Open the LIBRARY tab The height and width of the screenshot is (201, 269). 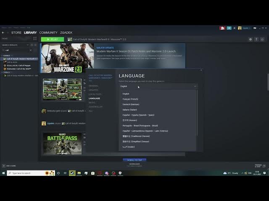click(30, 33)
